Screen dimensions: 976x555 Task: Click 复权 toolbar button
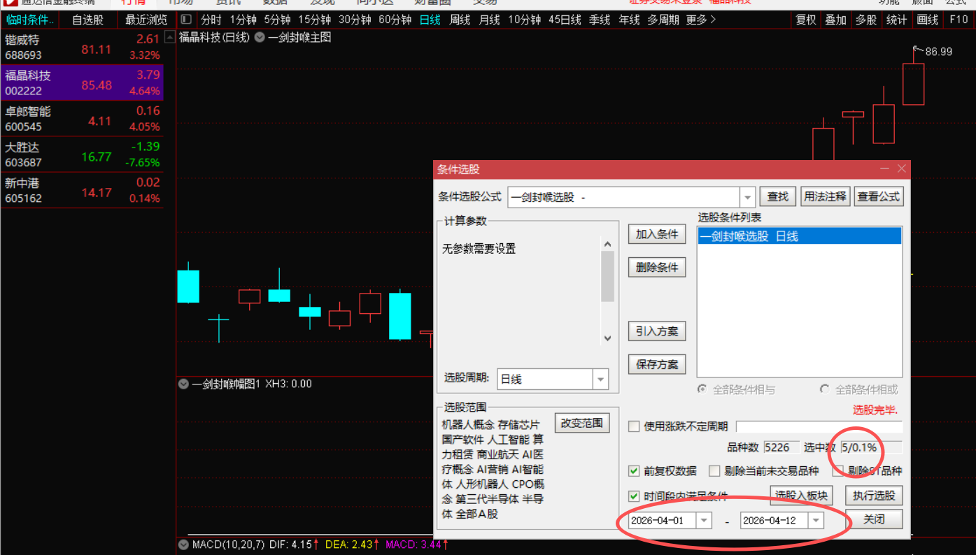coord(806,20)
